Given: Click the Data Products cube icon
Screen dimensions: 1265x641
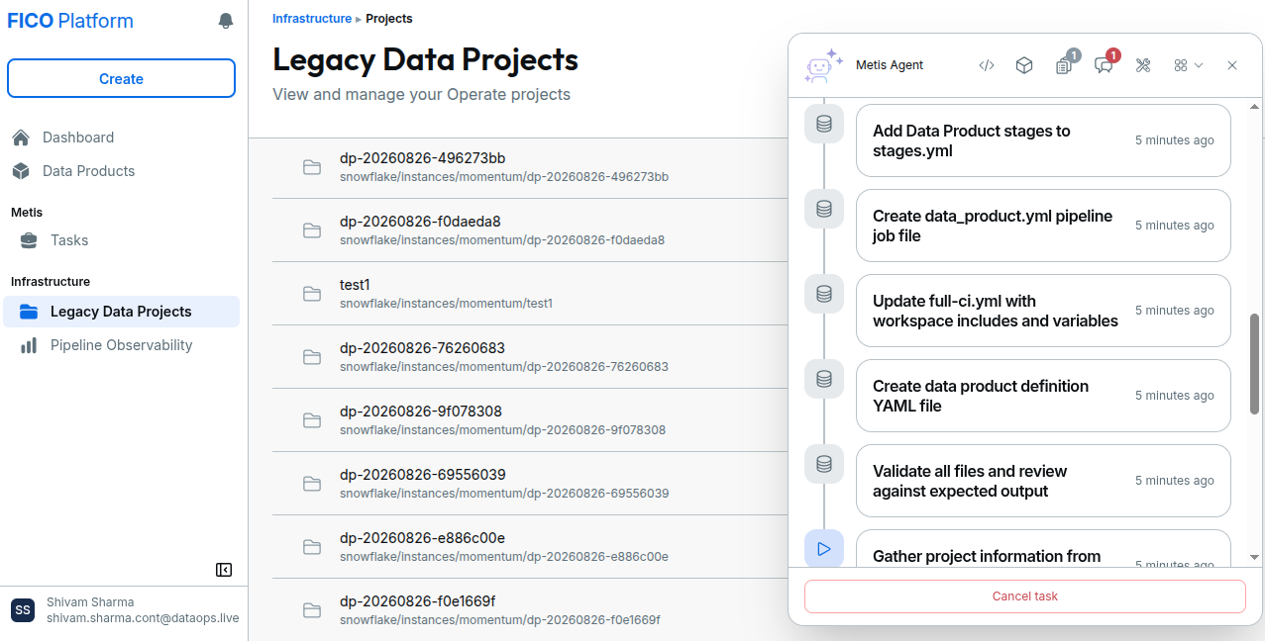Looking at the screenshot, I should pos(21,171).
